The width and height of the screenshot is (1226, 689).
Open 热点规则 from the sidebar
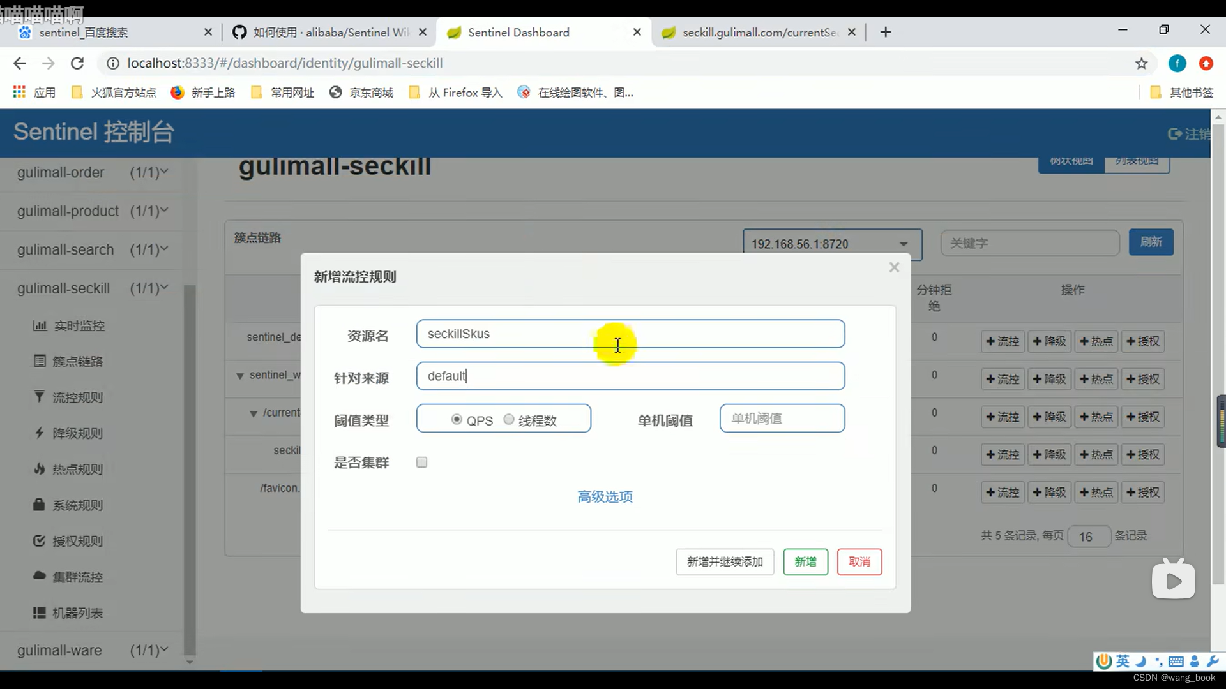tap(76, 469)
